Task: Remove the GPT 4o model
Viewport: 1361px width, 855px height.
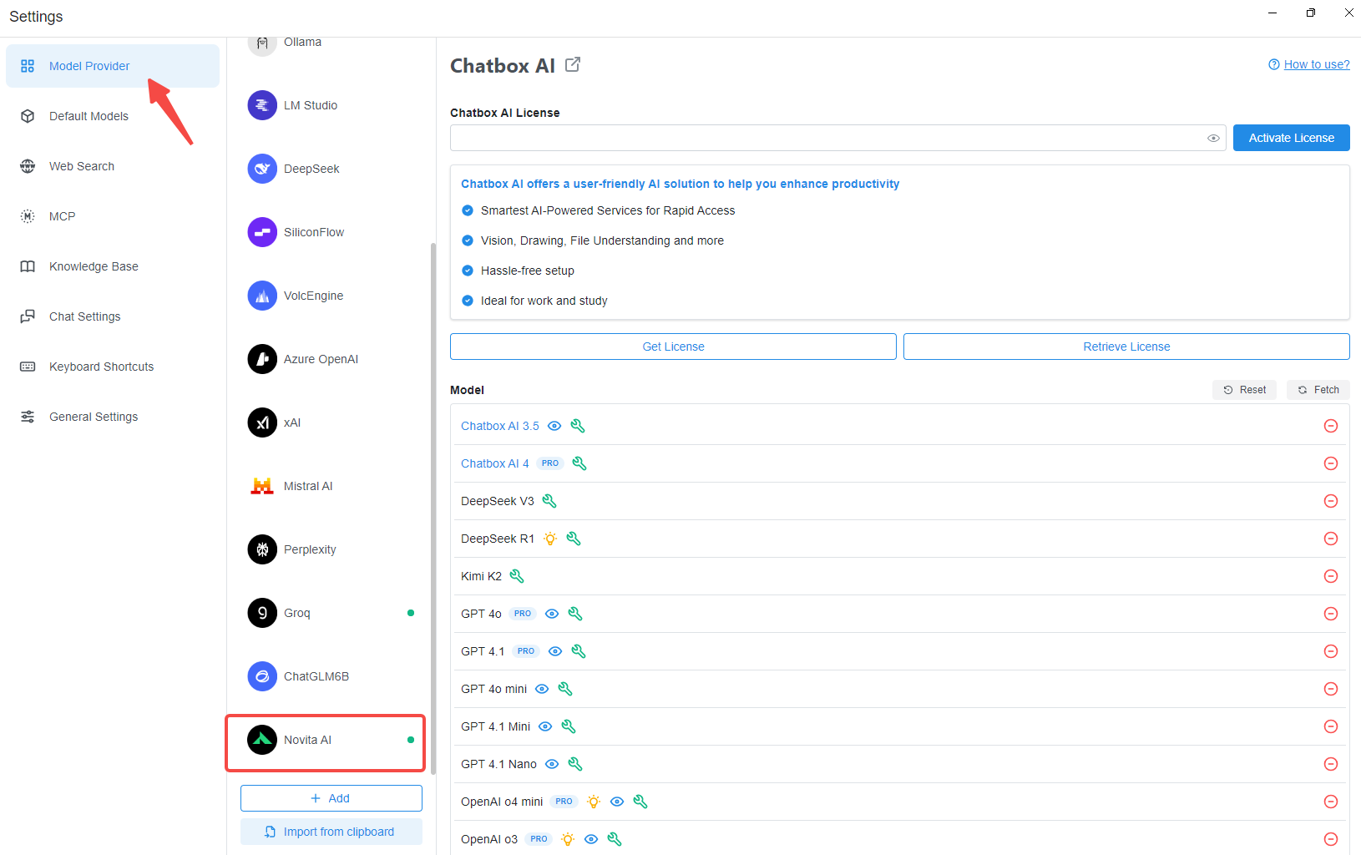Action: pos(1331,614)
